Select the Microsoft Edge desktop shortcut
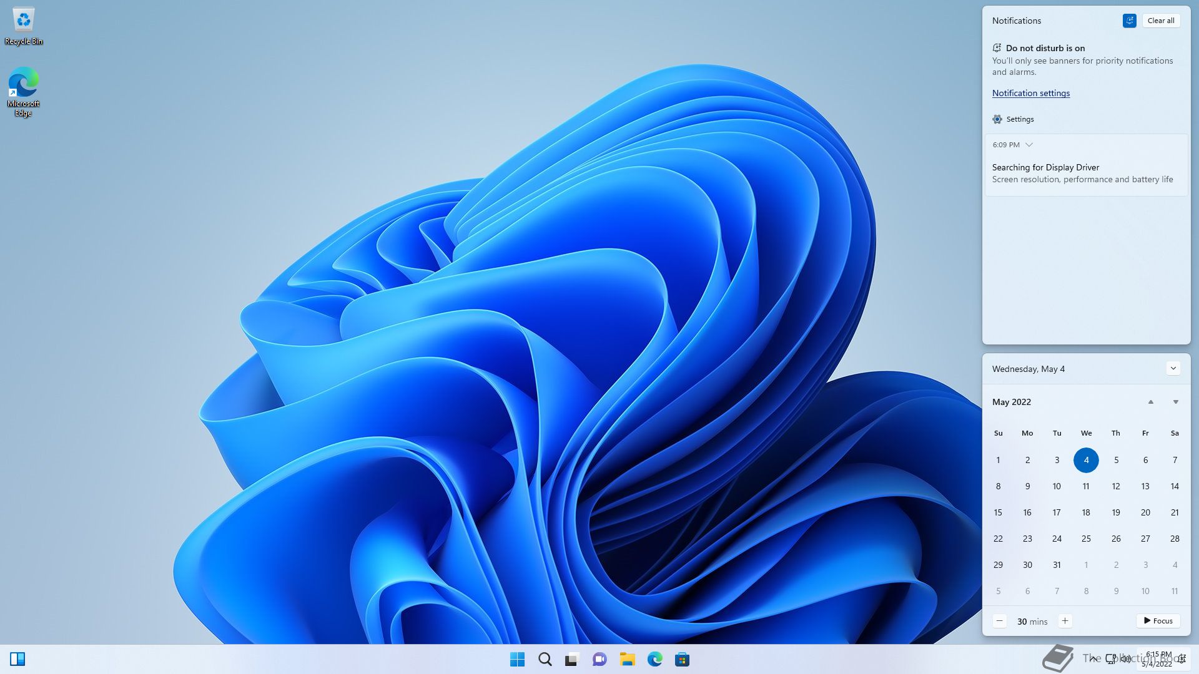Viewport: 1199px width, 674px height. click(x=23, y=91)
